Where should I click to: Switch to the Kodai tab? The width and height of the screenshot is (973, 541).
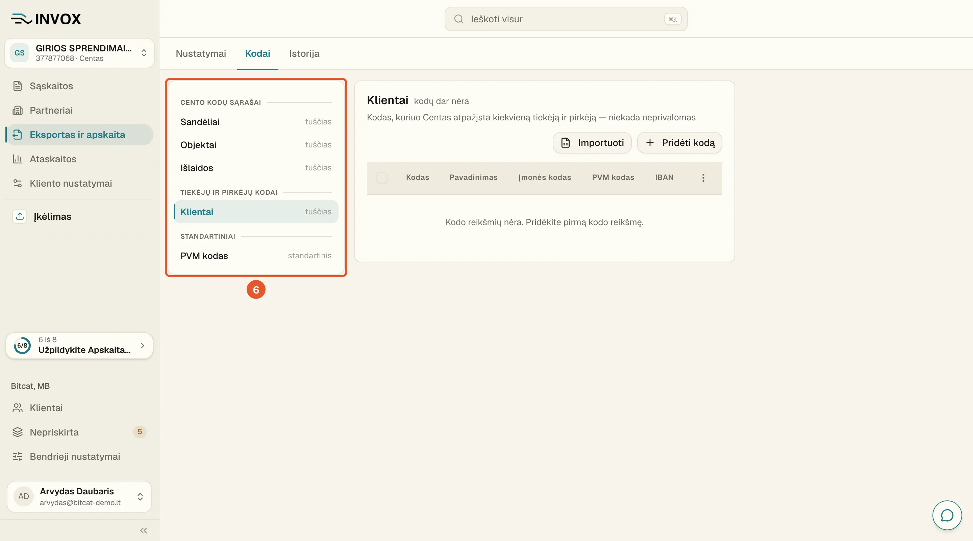[257, 54]
